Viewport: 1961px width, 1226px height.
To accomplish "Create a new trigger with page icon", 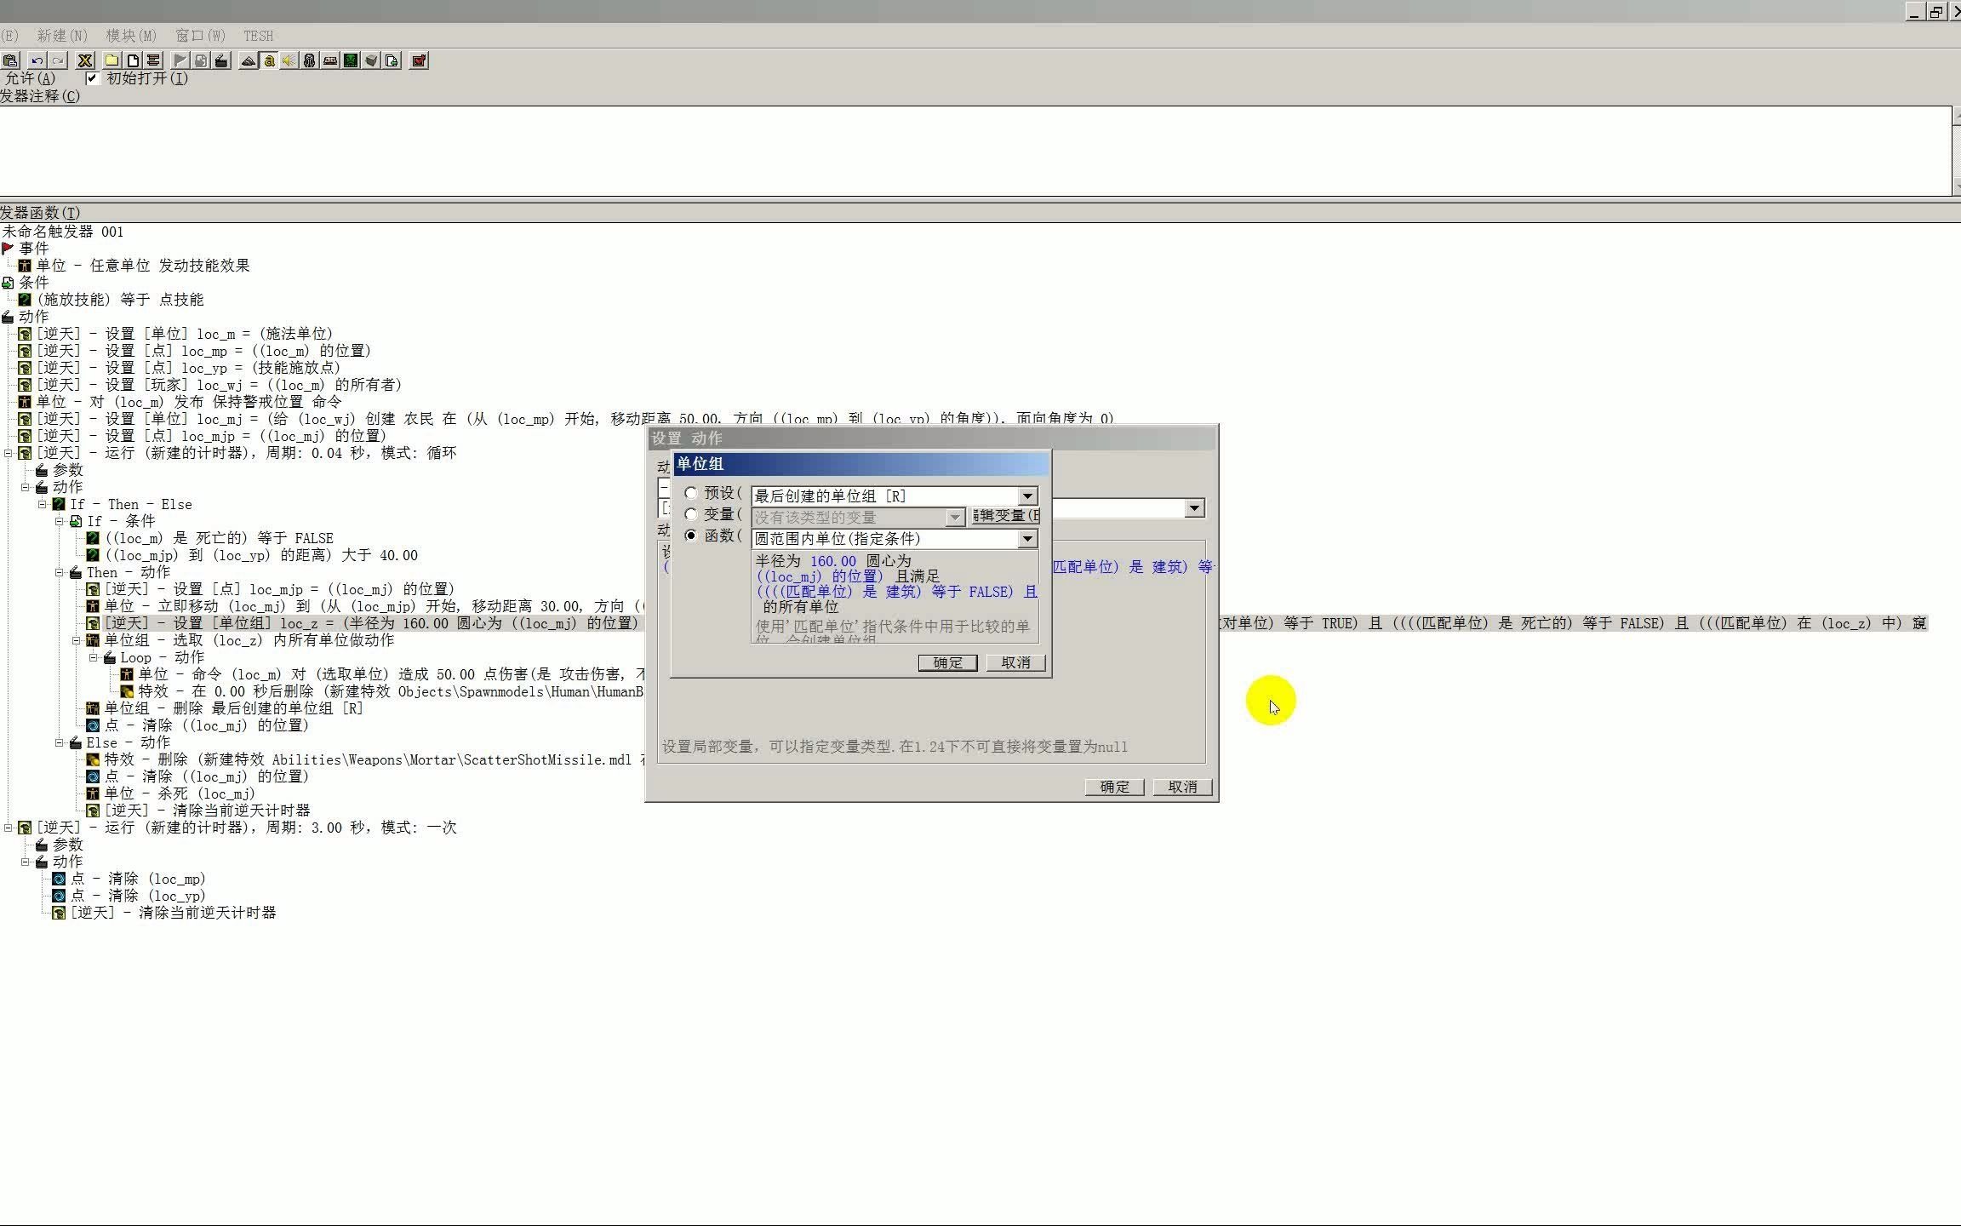I will pos(133,60).
